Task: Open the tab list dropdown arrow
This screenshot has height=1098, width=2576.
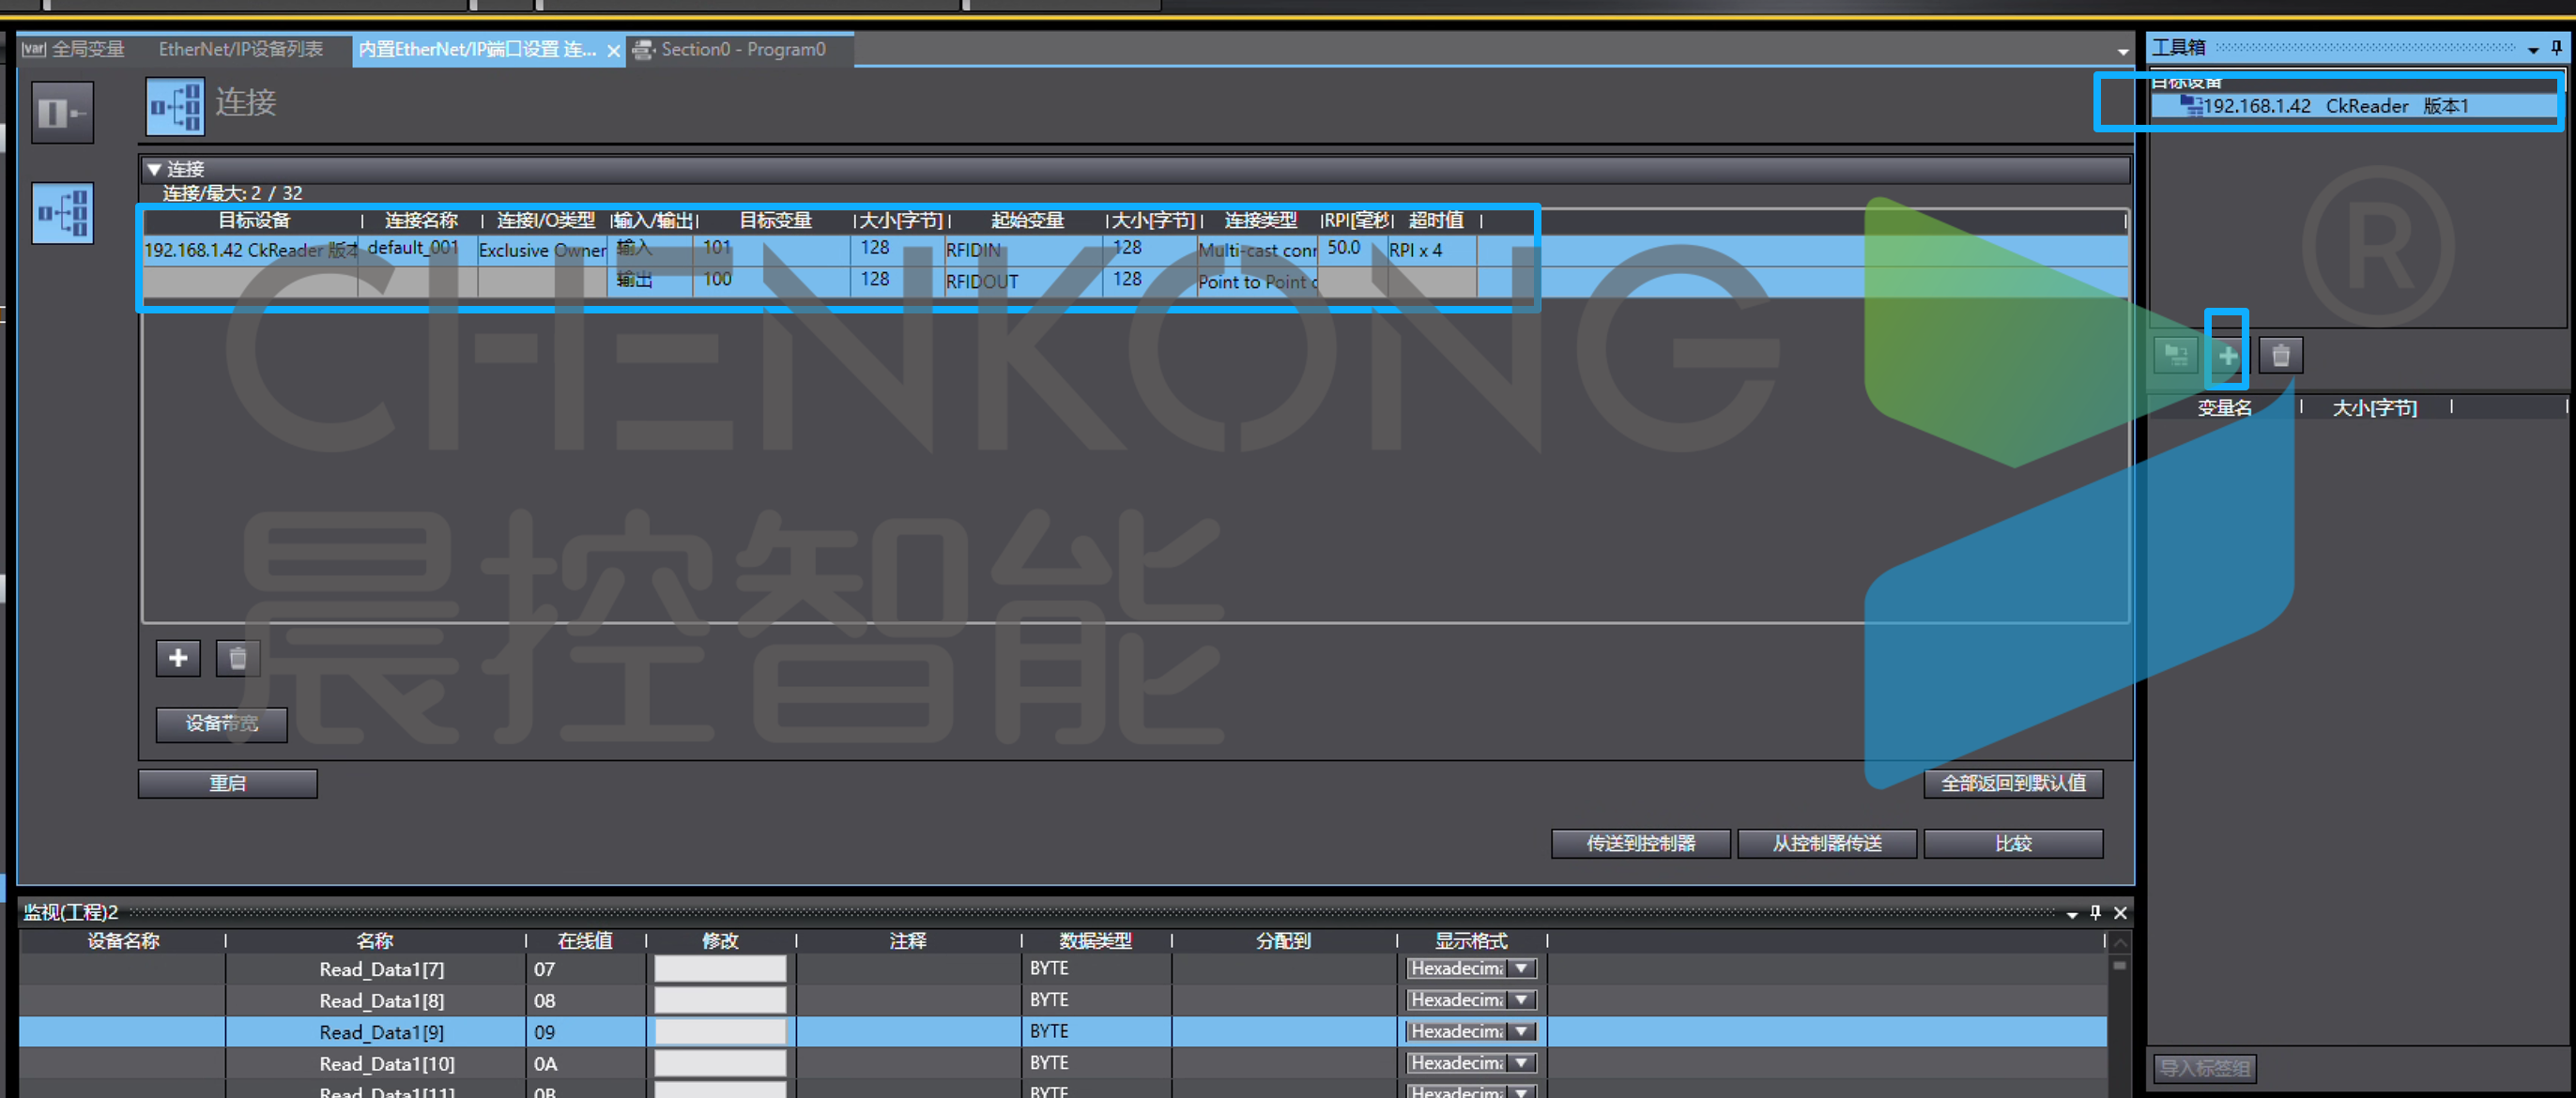Action: tap(2122, 51)
